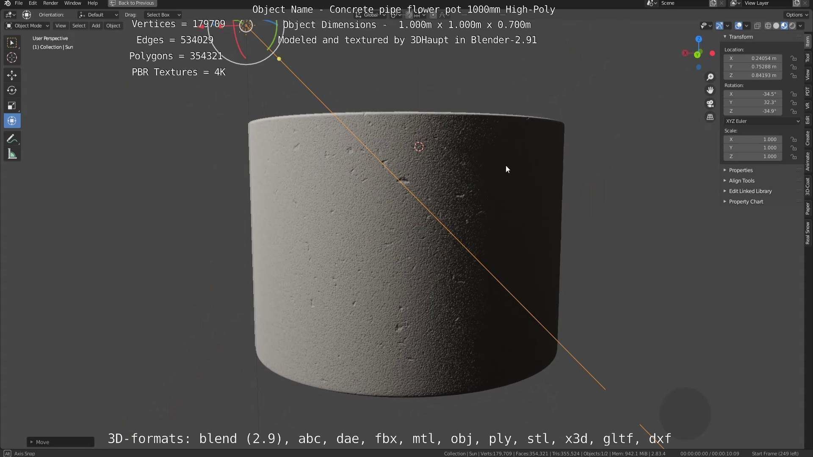
Task: Activate the Cursor tool
Action: coord(12,58)
